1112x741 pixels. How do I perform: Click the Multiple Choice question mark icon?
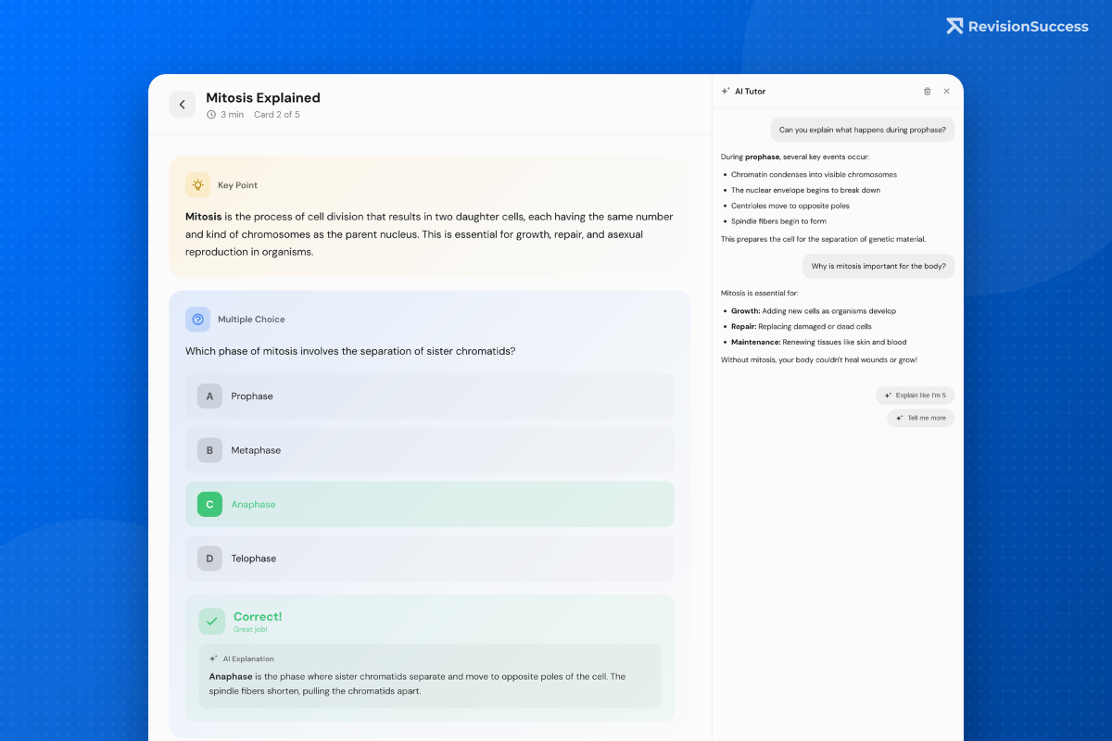click(x=198, y=319)
